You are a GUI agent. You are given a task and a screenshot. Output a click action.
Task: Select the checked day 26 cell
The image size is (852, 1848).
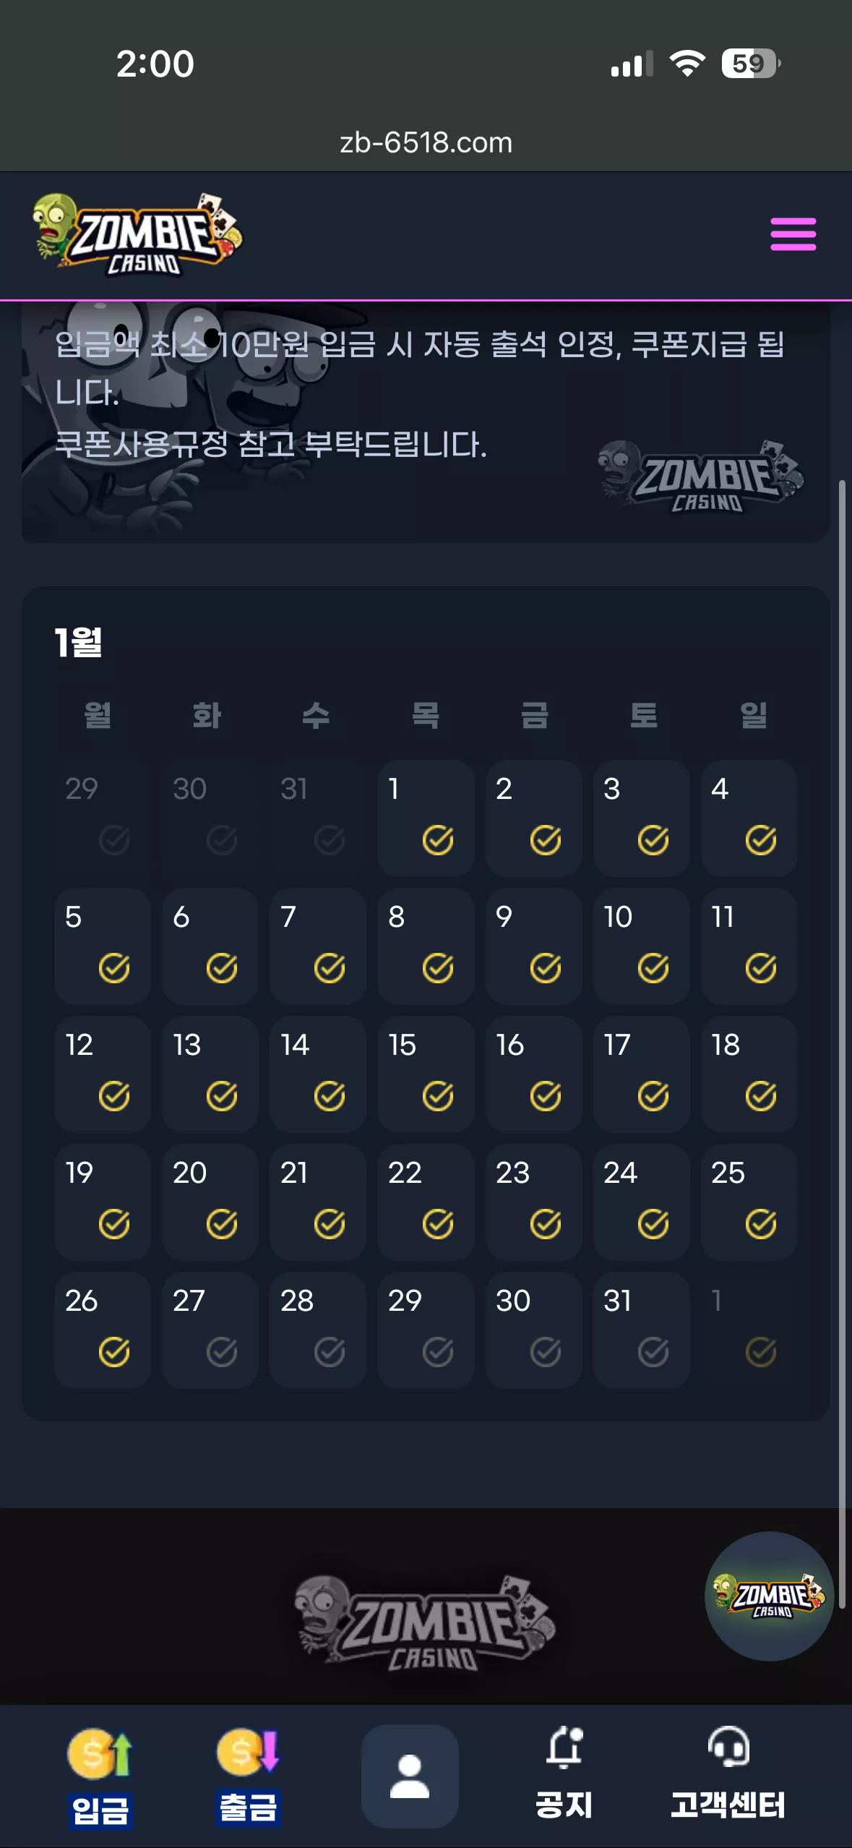[x=102, y=1330]
